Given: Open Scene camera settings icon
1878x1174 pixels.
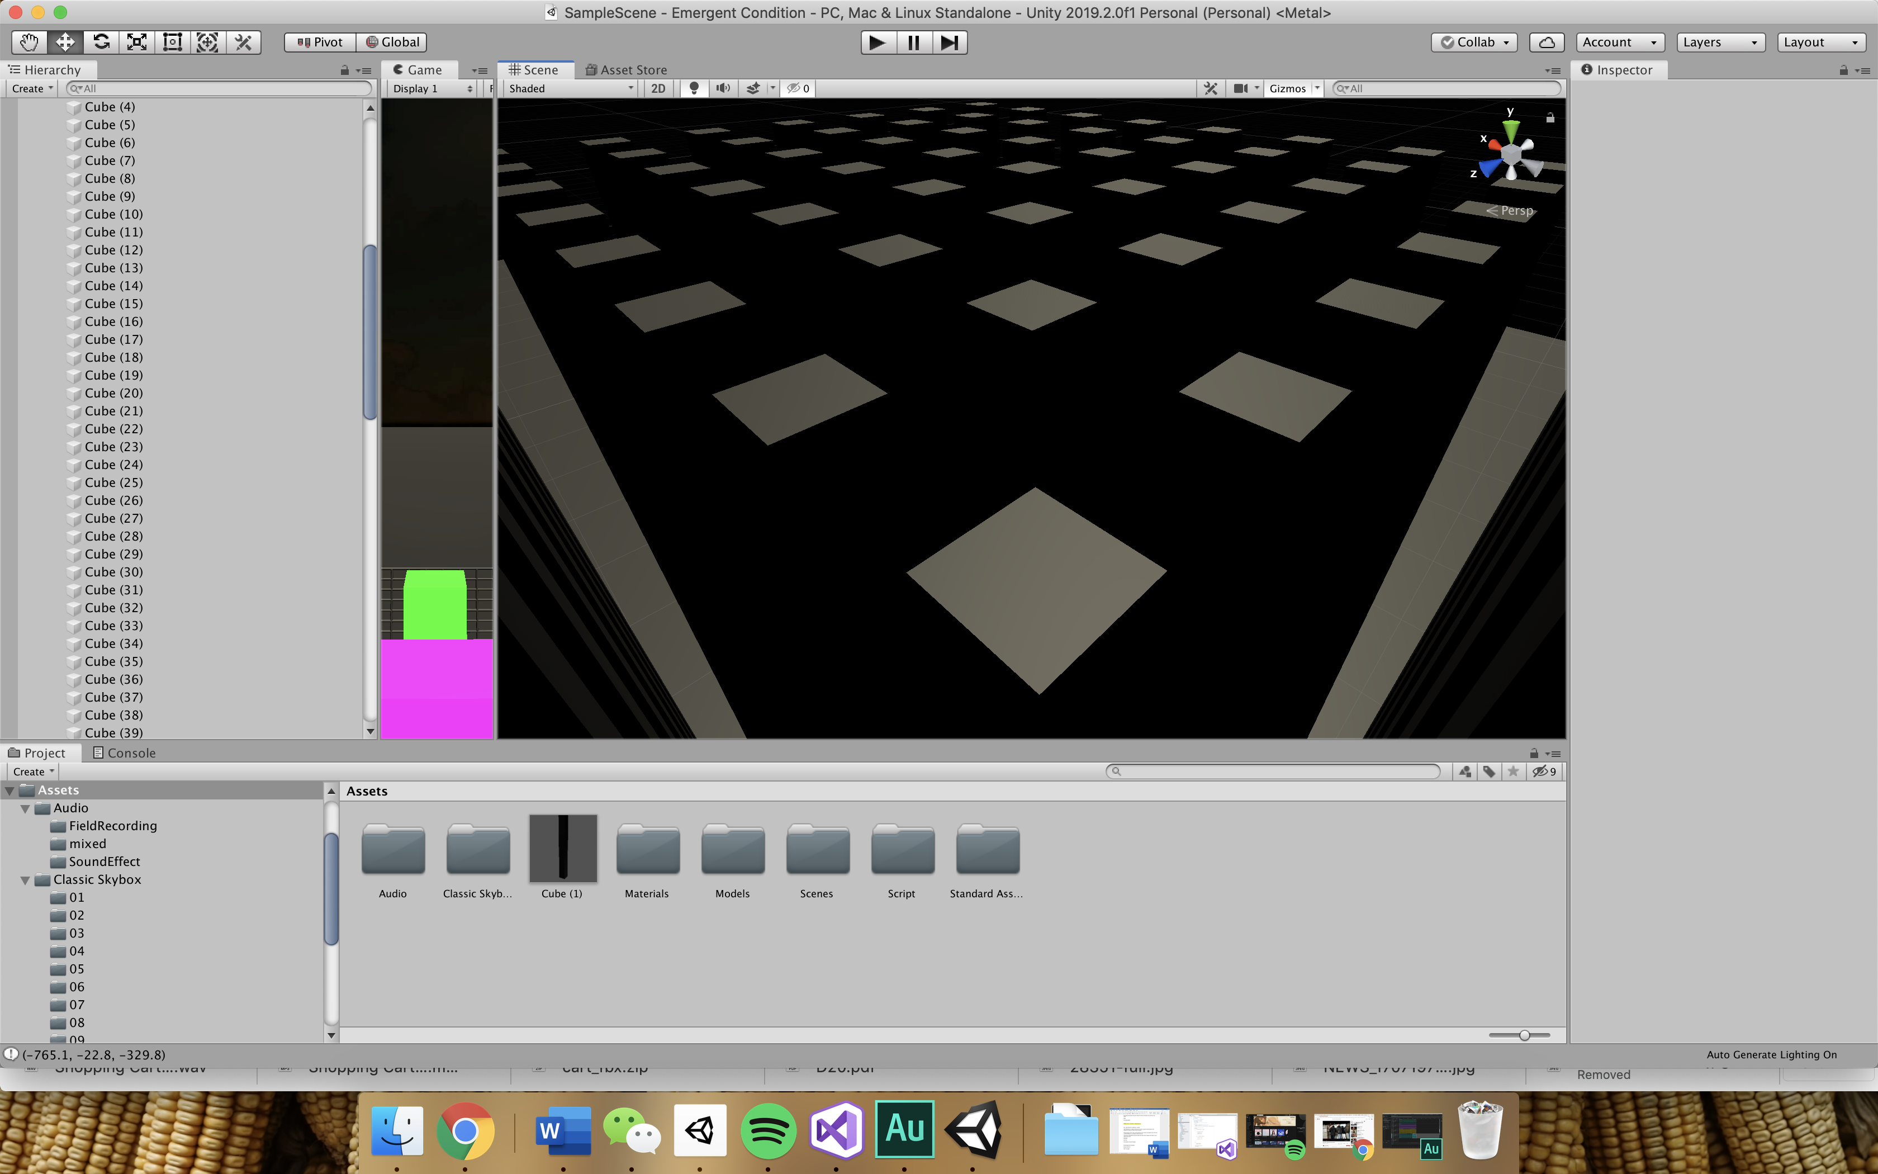Looking at the screenshot, I should click(x=1241, y=88).
